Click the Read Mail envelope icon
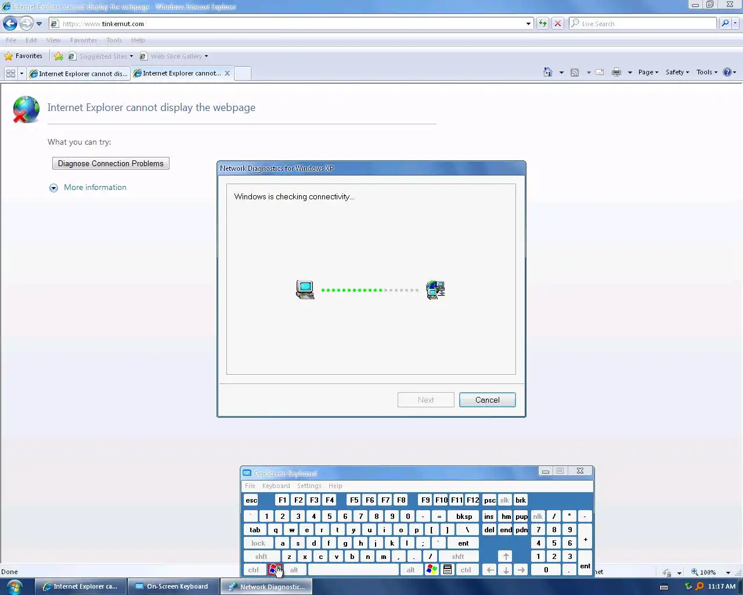This screenshot has height=595, width=743. [600, 73]
